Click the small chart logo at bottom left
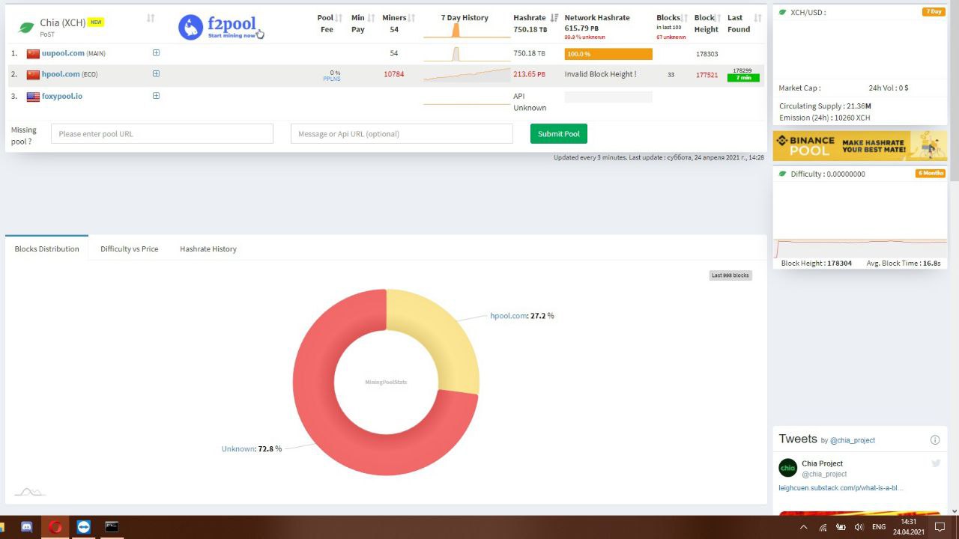Viewport: 959px width, 539px height. pyautogui.click(x=29, y=492)
